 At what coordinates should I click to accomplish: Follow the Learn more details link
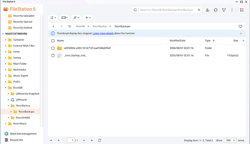point(103,33)
